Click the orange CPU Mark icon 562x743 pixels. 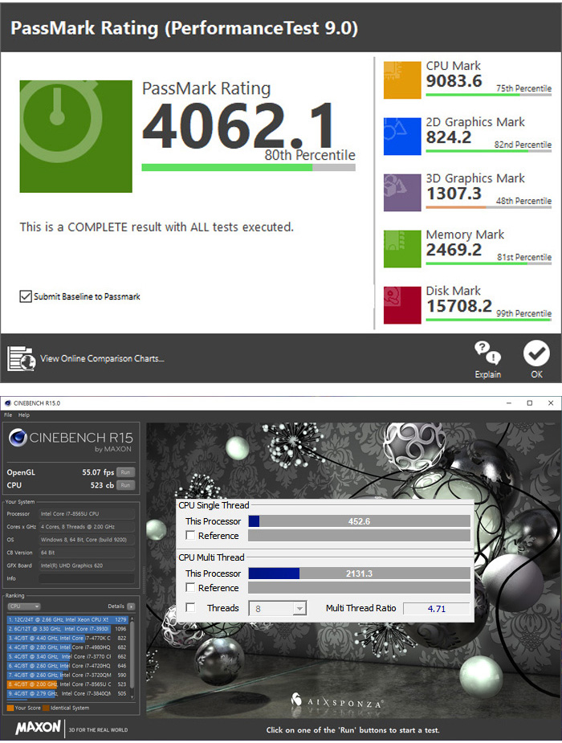coord(402,80)
